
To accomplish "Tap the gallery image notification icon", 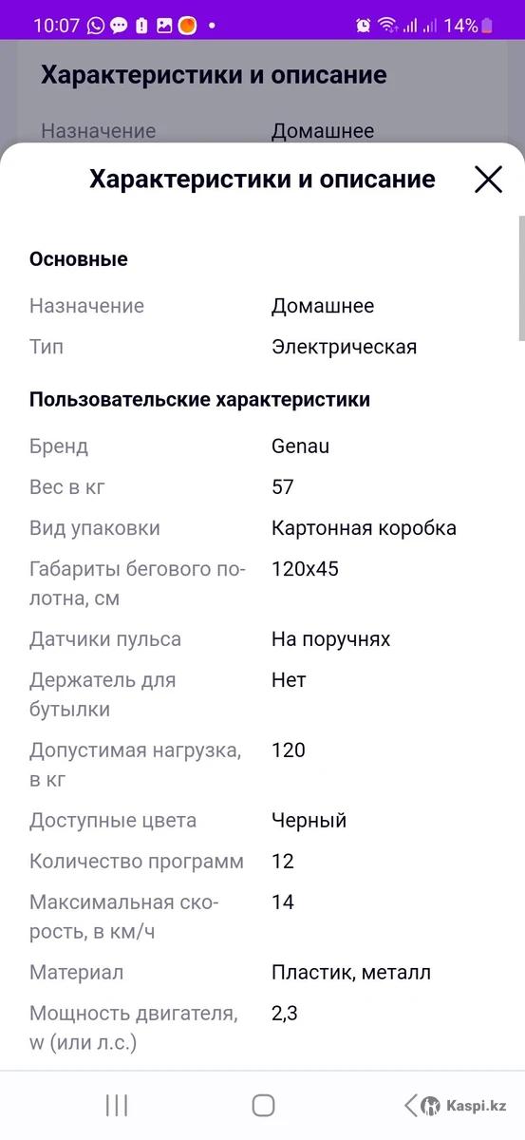I will click(x=164, y=26).
